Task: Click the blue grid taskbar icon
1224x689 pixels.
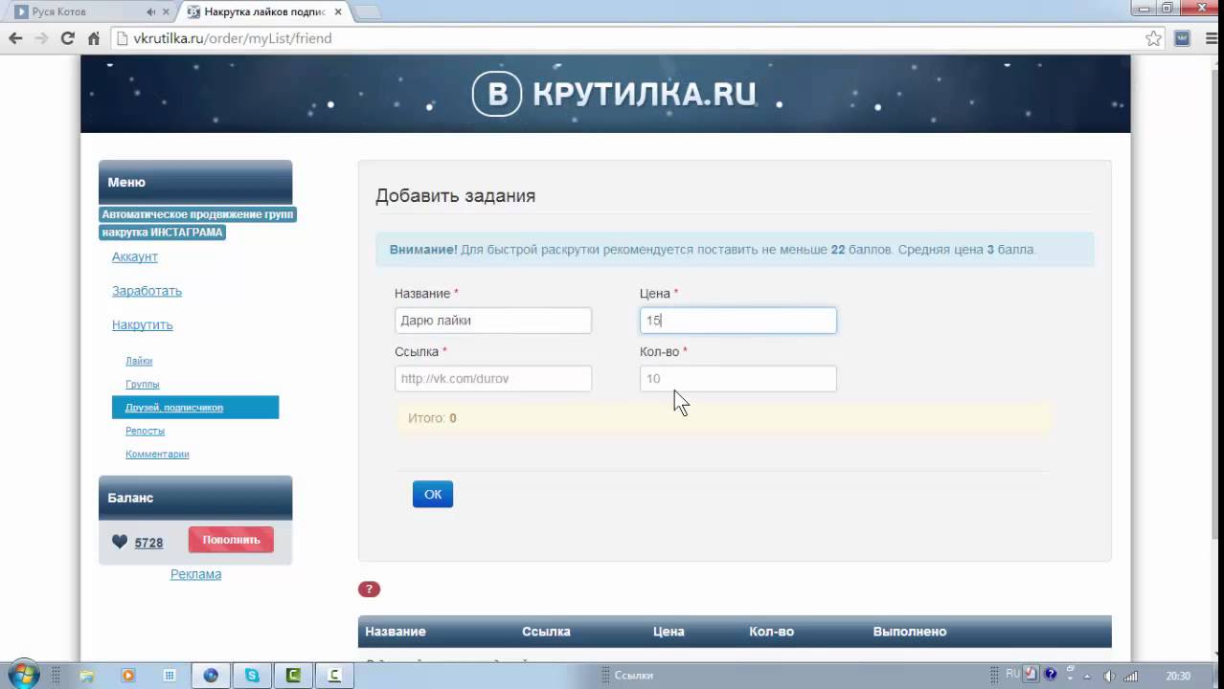Action: tap(170, 676)
